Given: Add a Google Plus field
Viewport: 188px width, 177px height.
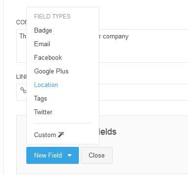Looking at the screenshot, I should (x=51, y=71).
